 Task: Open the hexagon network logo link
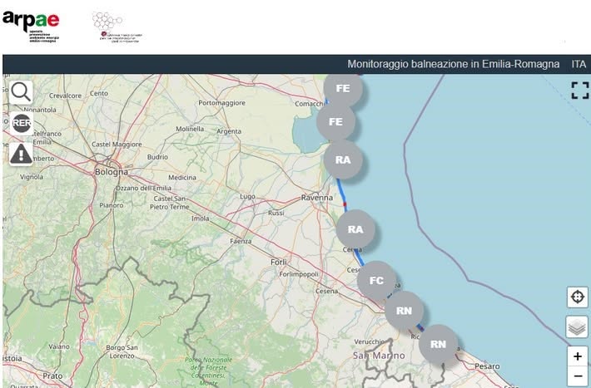[x=117, y=27]
